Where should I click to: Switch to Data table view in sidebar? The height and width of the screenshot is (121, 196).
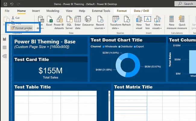[5, 48]
